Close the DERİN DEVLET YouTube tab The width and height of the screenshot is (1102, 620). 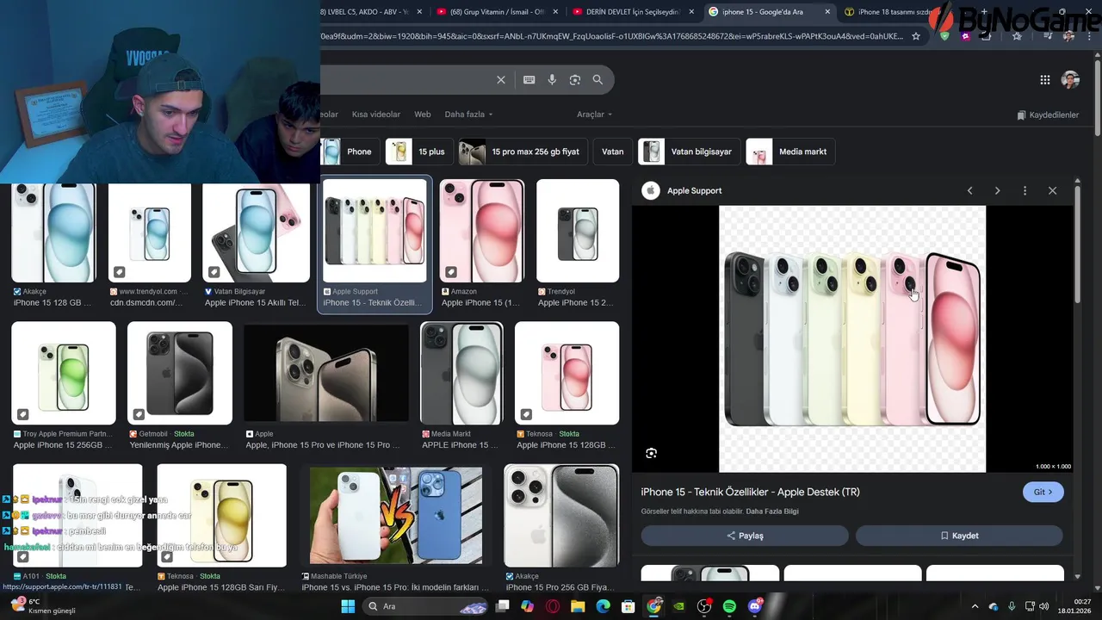click(x=691, y=12)
